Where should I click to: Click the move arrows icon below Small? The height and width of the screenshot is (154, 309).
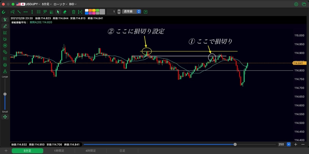point(5,117)
